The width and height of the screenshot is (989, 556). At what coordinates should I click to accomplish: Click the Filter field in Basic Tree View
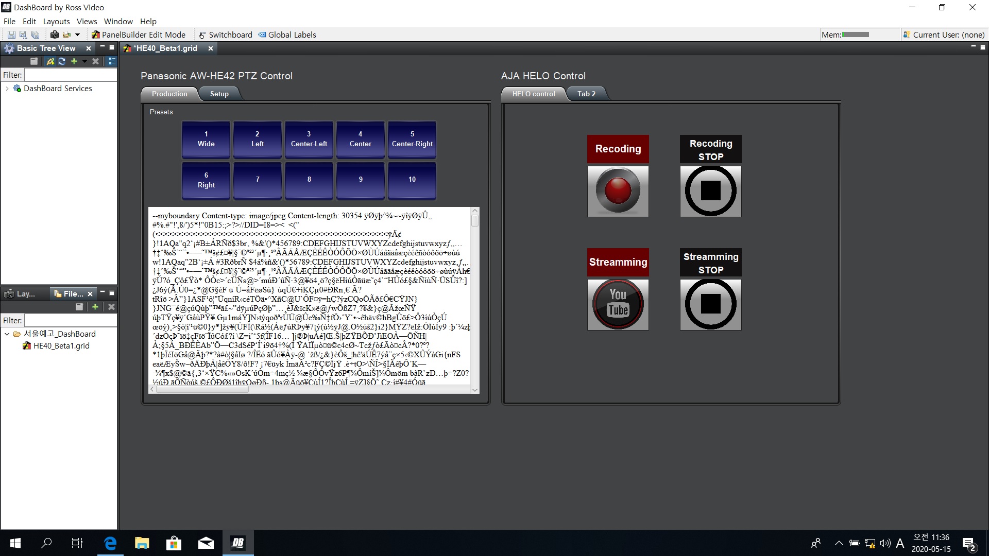pos(71,75)
